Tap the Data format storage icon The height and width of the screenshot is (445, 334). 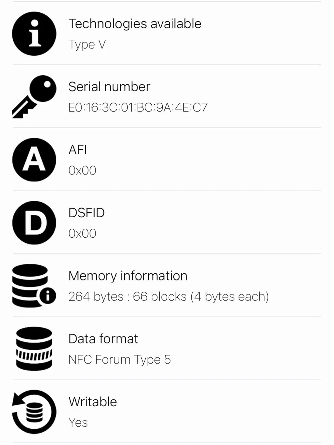(x=34, y=349)
